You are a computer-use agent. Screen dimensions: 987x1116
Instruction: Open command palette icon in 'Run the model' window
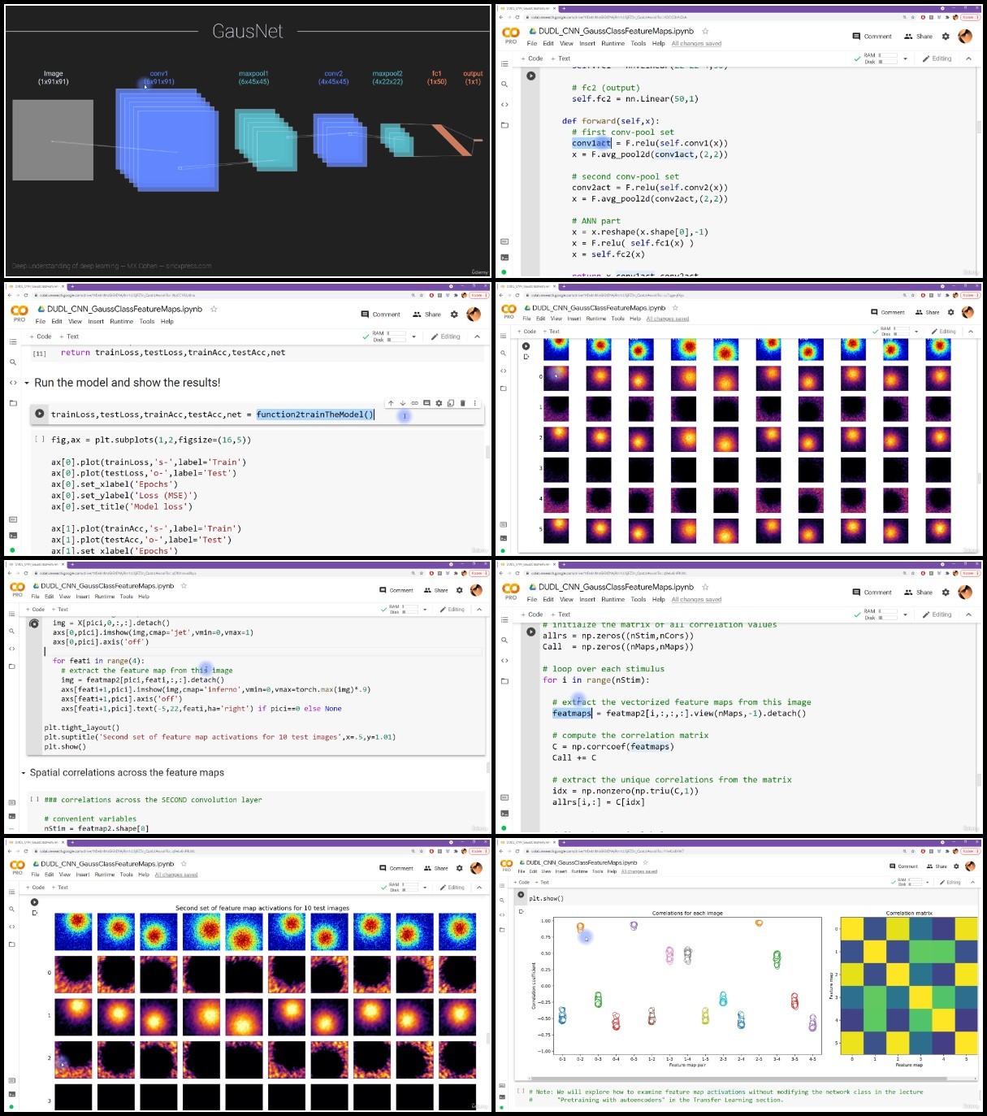click(13, 519)
